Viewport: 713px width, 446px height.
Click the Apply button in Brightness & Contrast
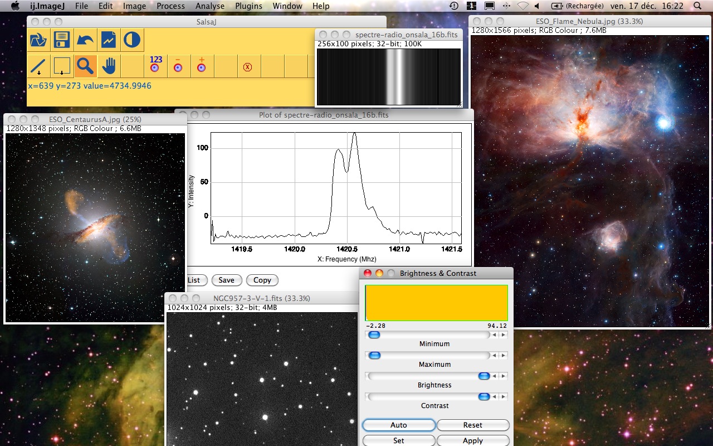[473, 440]
